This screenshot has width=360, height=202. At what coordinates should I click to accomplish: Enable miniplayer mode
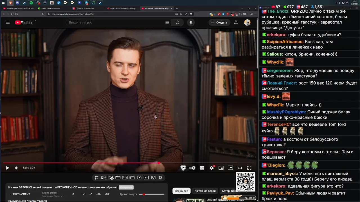(x=221, y=168)
